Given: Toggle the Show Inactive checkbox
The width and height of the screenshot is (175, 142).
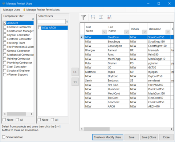Looking at the screenshot, I should (x=4, y=137).
